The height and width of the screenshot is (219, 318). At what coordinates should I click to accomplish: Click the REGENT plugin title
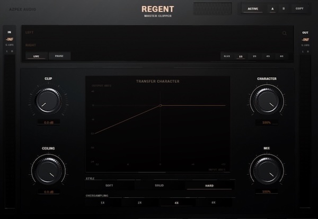(x=157, y=9)
